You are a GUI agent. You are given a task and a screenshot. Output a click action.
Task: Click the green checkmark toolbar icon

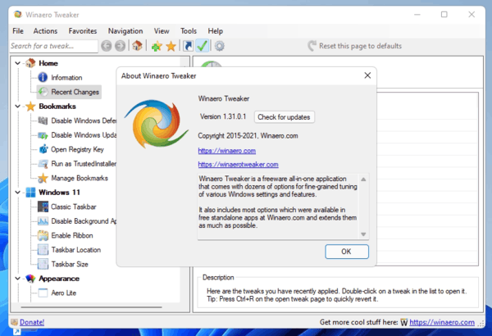click(203, 46)
